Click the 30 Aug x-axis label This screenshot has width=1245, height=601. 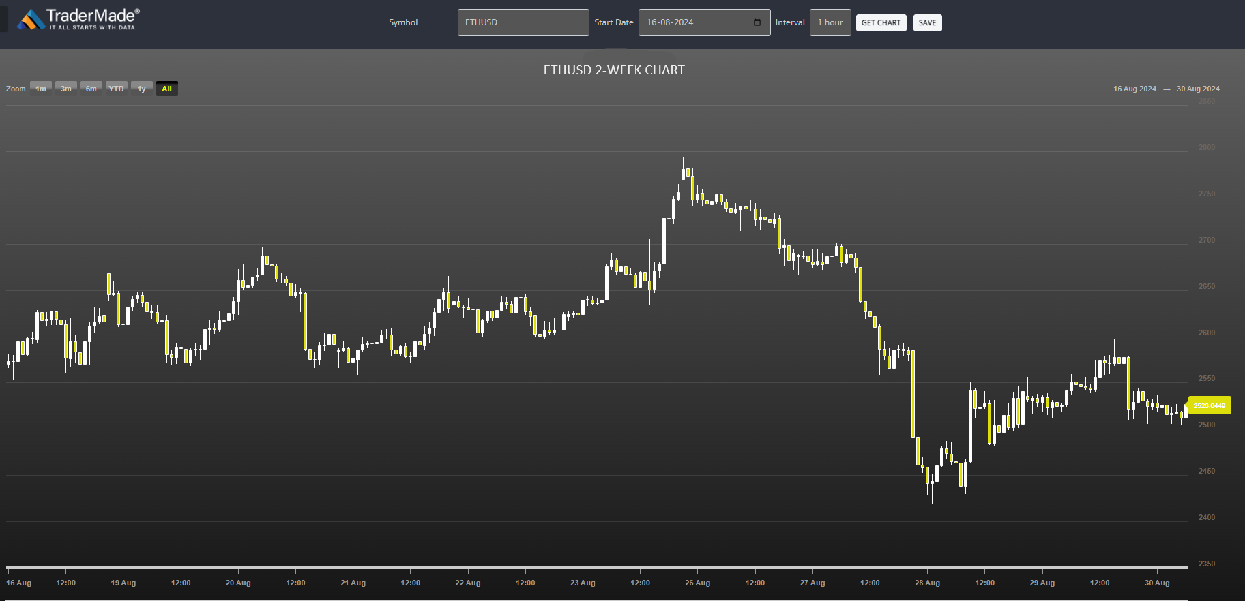point(1157,583)
